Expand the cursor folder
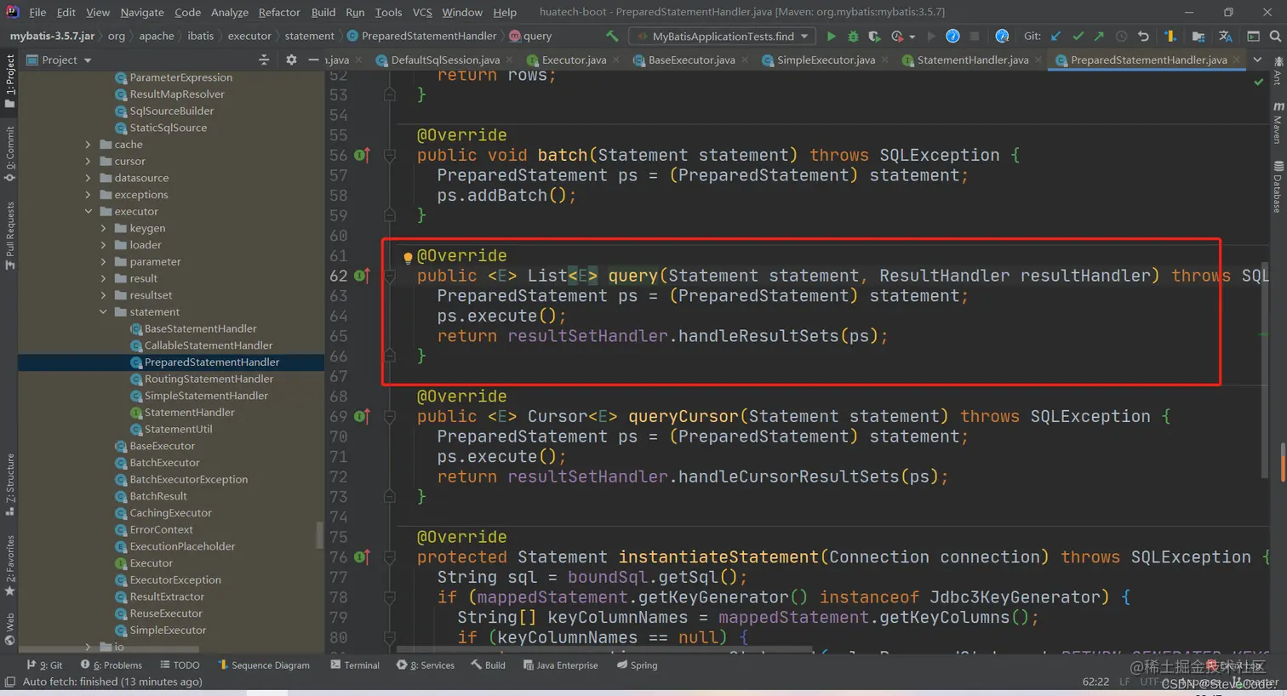Viewport: 1287px width, 696px height. (x=88, y=161)
